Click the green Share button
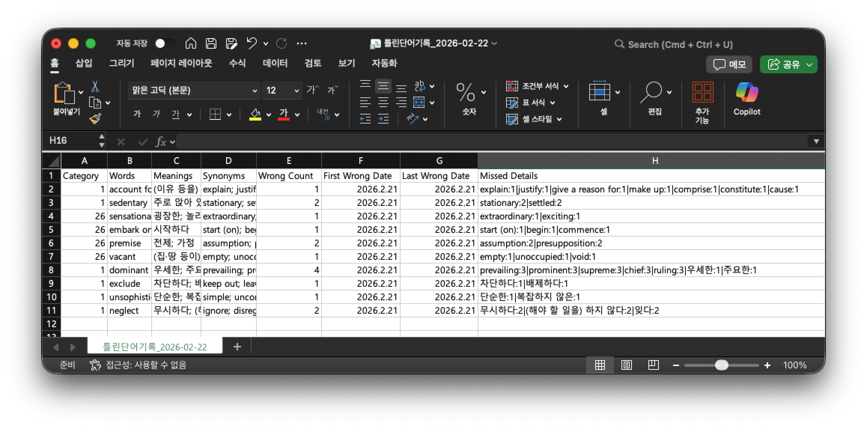This screenshot has width=867, height=429. point(784,64)
